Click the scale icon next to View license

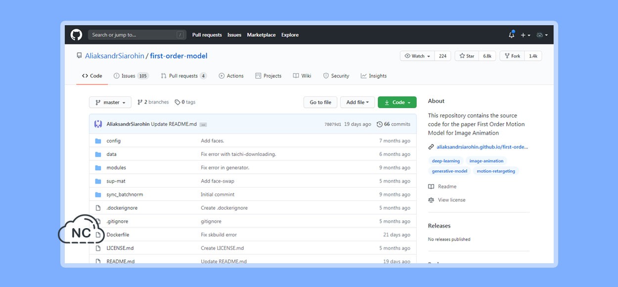click(431, 200)
